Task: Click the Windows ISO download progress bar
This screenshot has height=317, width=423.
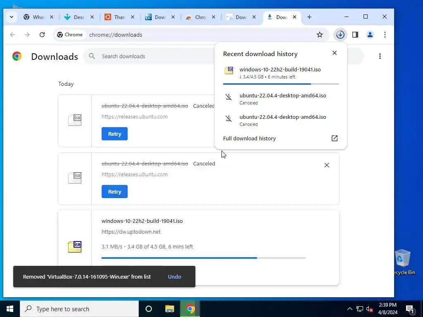Action: point(204,258)
